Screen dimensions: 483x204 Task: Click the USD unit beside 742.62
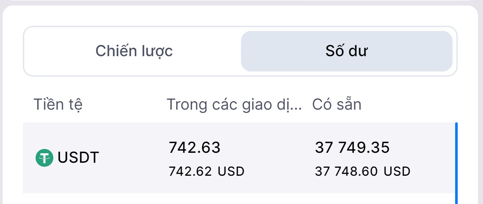click(x=231, y=172)
